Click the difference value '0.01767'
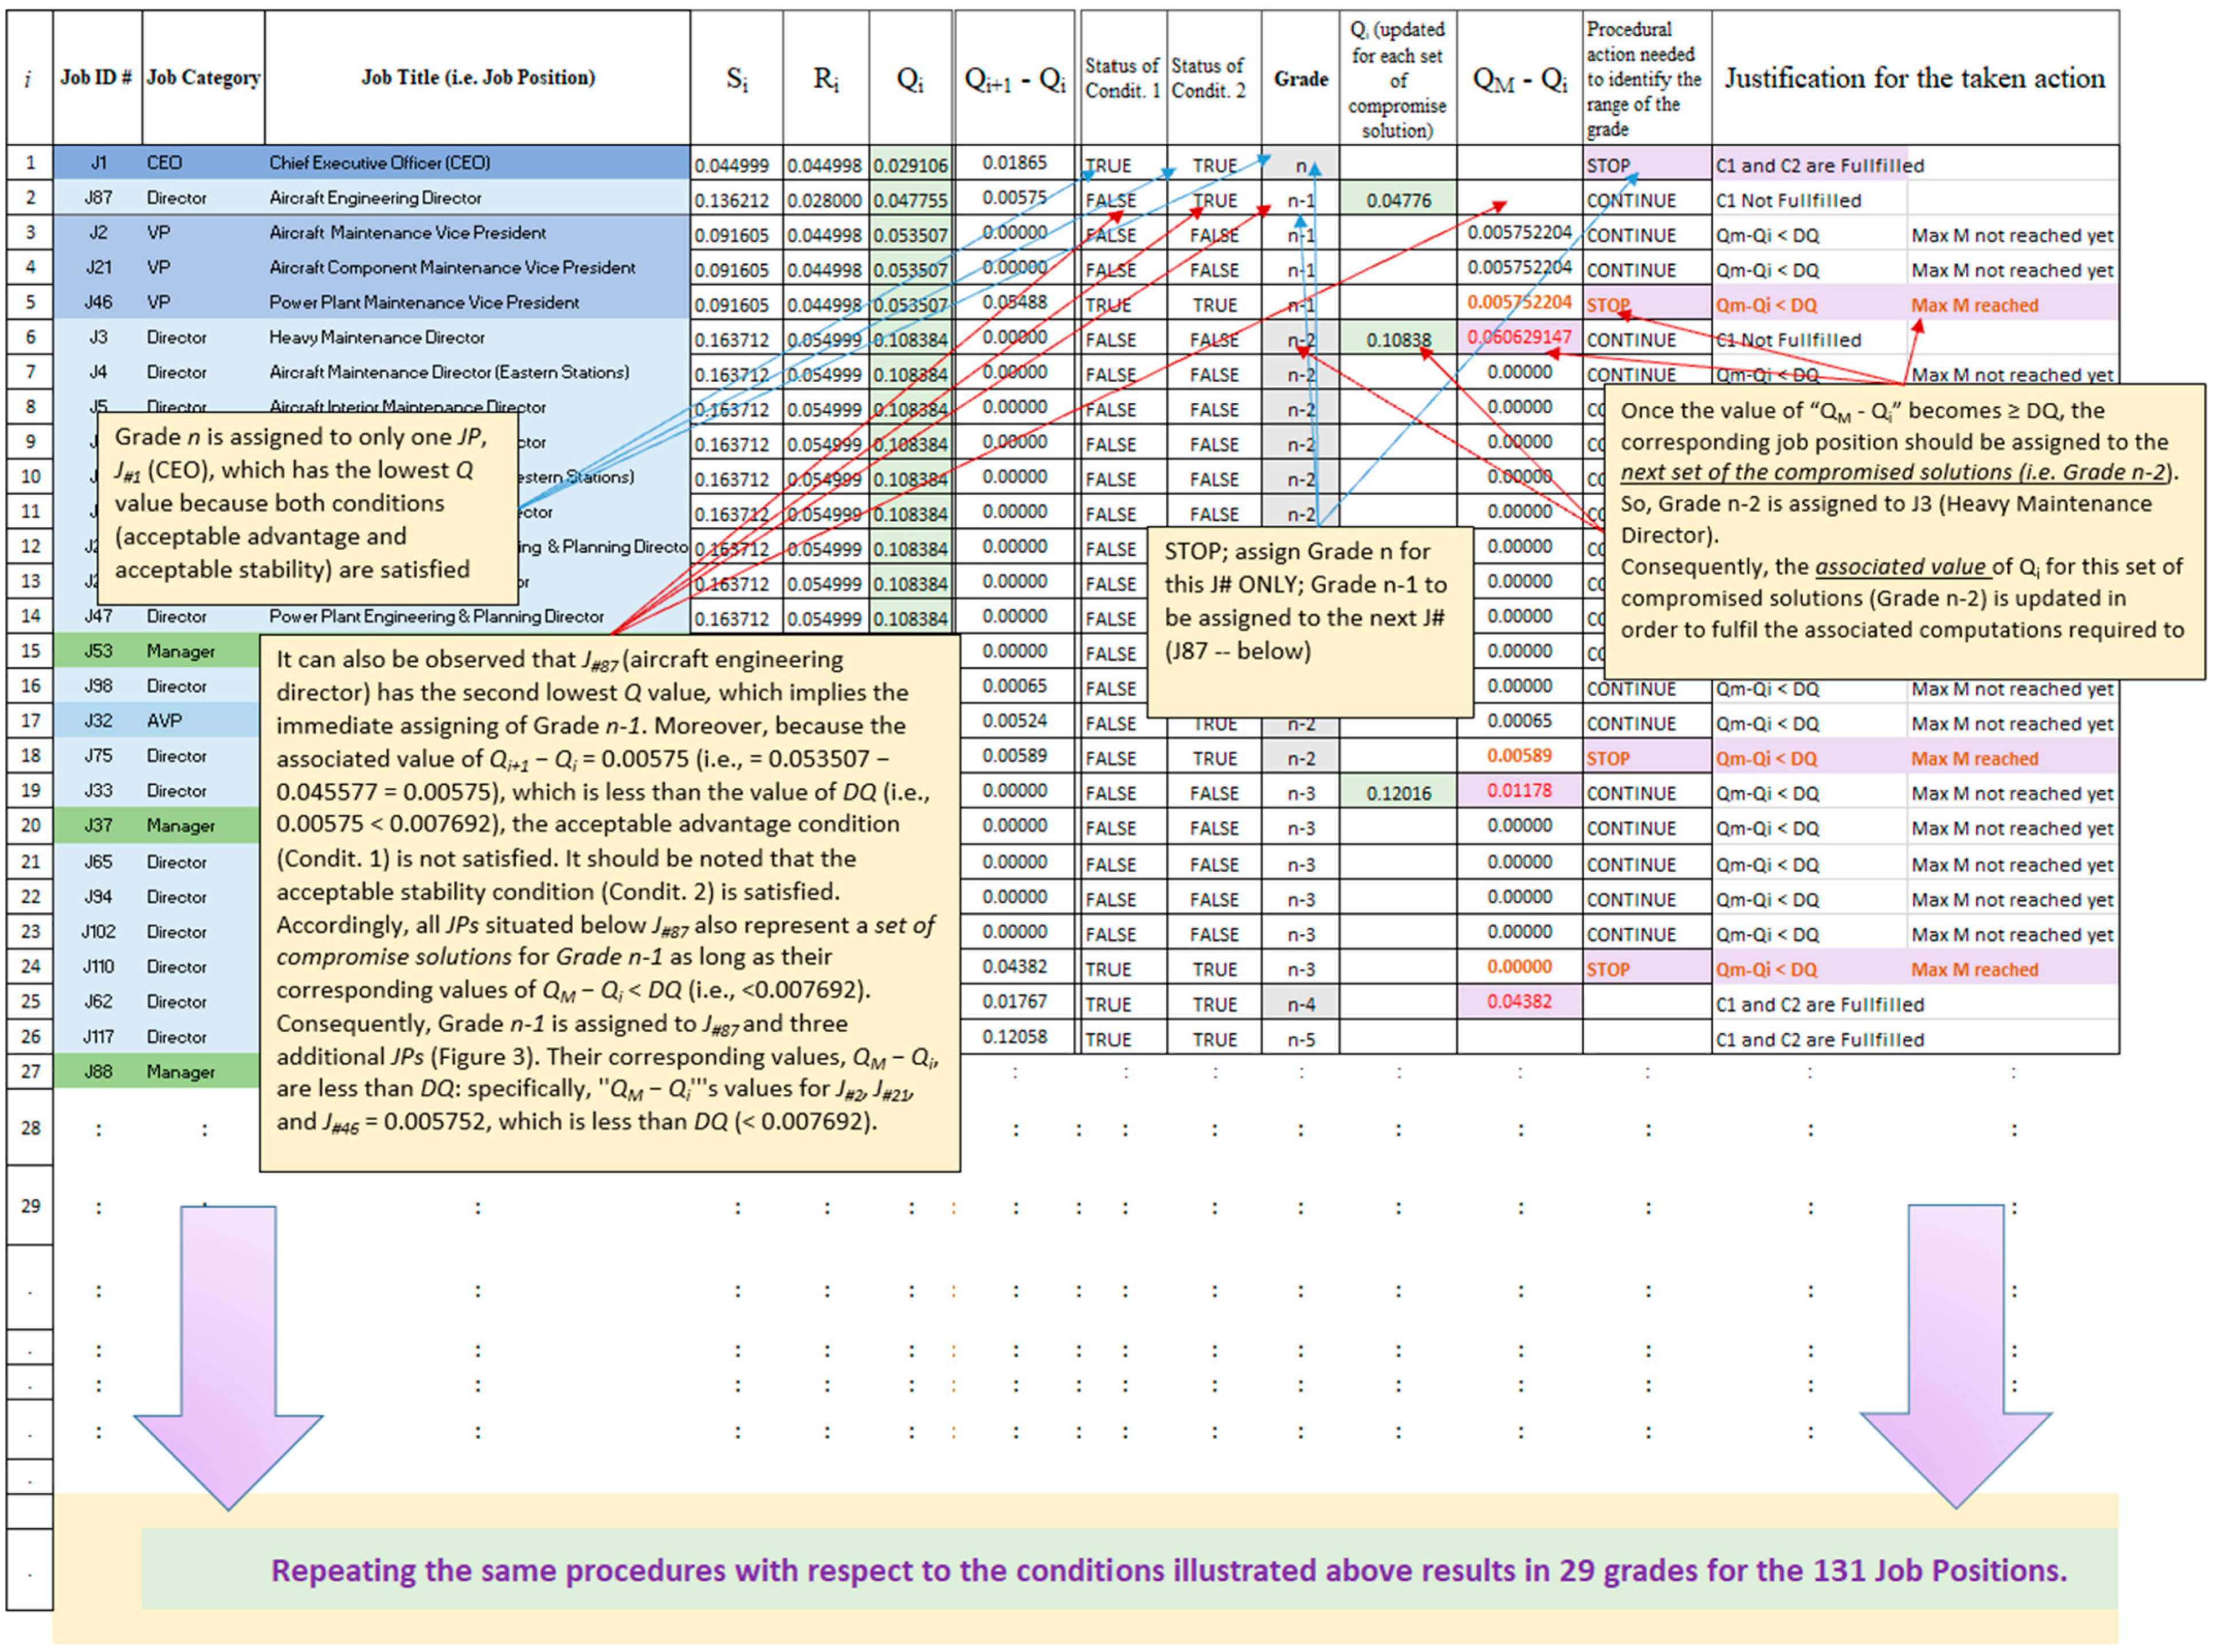Screen dimensions: 2214x1652 coord(1015,1002)
